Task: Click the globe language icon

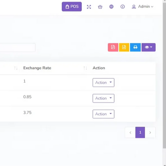Action: coord(111,6)
